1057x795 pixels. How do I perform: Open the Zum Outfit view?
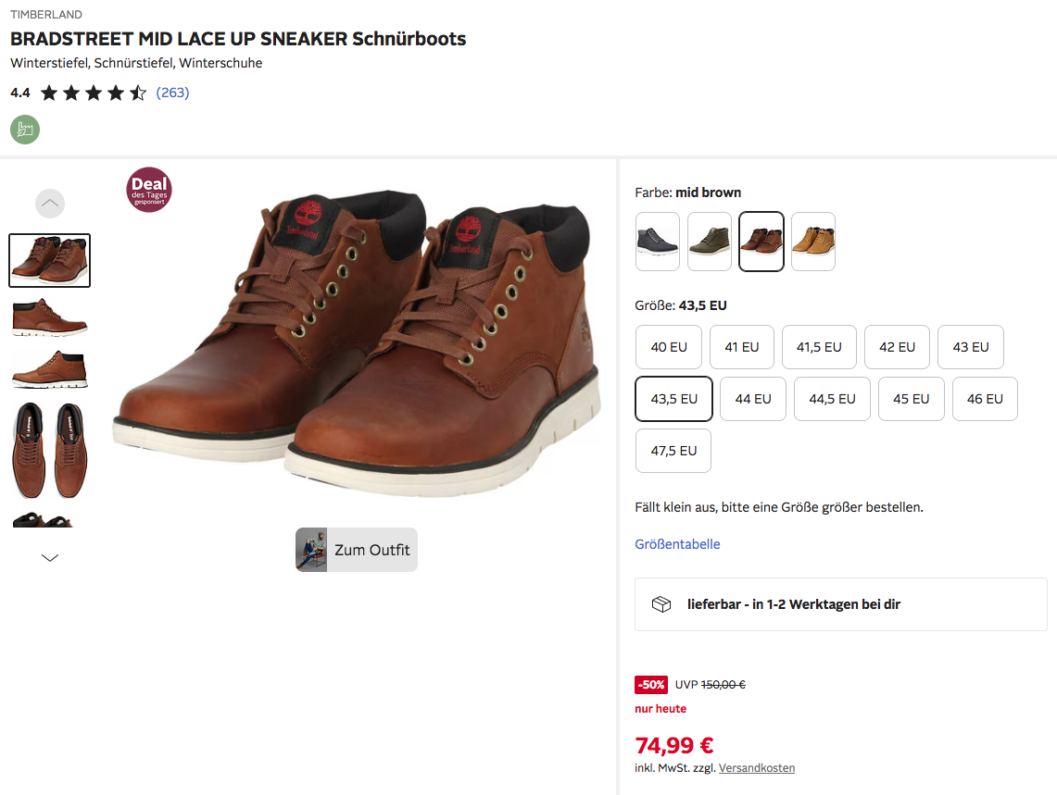tap(357, 550)
